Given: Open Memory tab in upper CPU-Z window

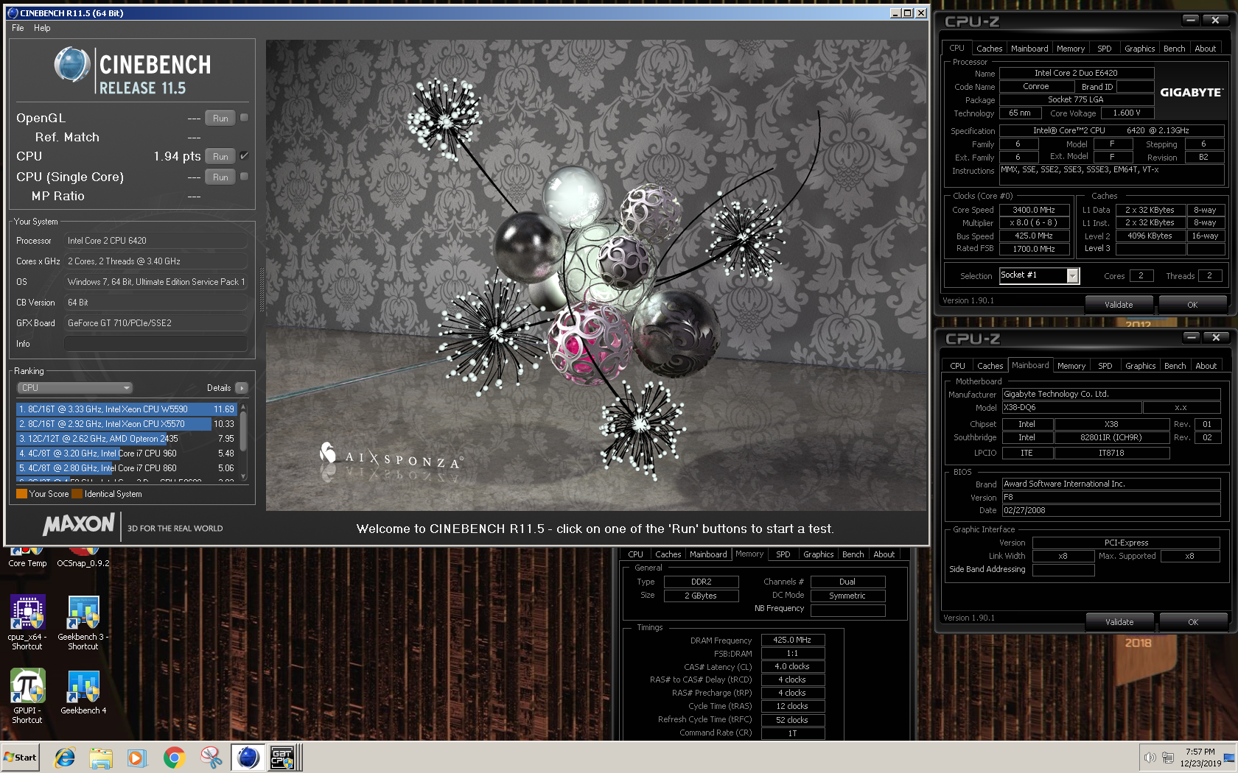Looking at the screenshot, I should [x=1071, y=49].
